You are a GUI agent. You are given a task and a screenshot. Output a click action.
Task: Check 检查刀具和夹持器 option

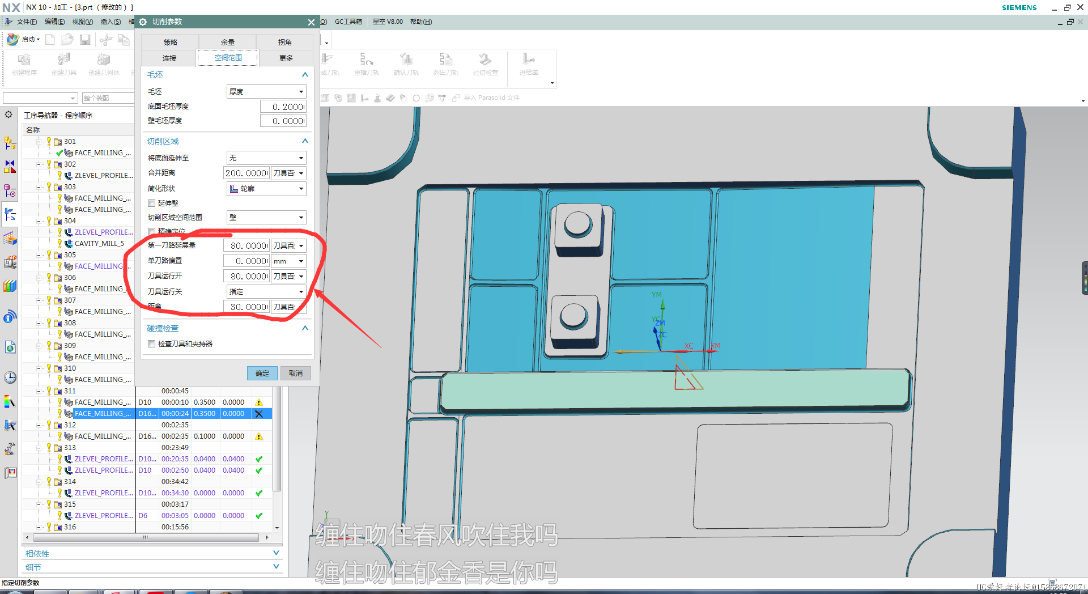coord(151,343)
